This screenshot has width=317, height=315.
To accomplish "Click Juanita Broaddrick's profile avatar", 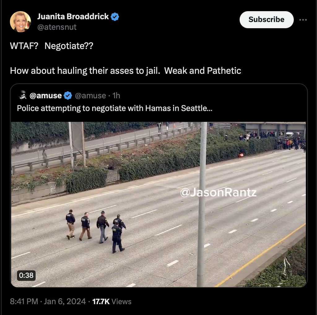I will [x=20, y=22].
